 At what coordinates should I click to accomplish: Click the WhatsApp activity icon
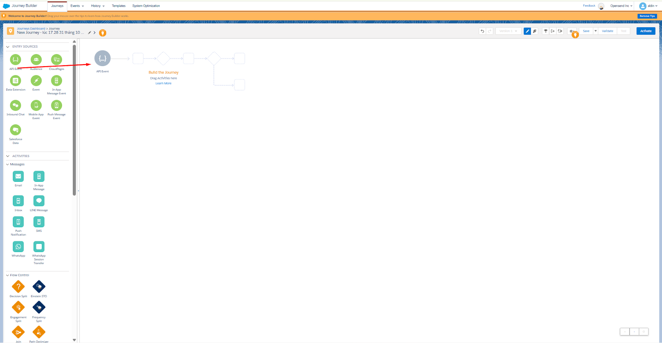18,247
